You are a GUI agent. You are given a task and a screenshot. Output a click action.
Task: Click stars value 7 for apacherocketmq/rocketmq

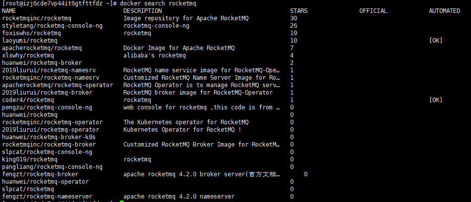(292, 48)
